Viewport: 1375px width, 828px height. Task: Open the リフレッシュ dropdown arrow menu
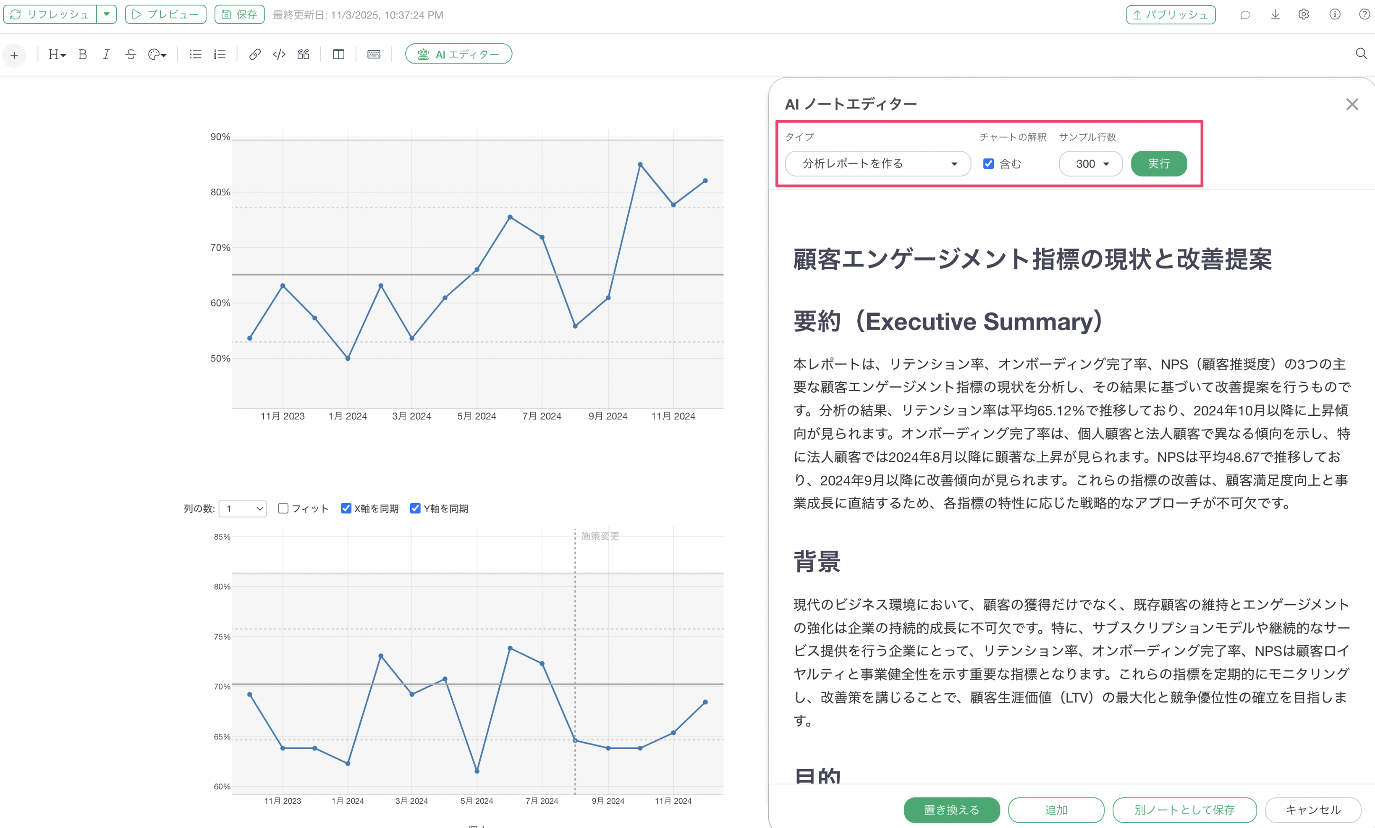[107, 15]
